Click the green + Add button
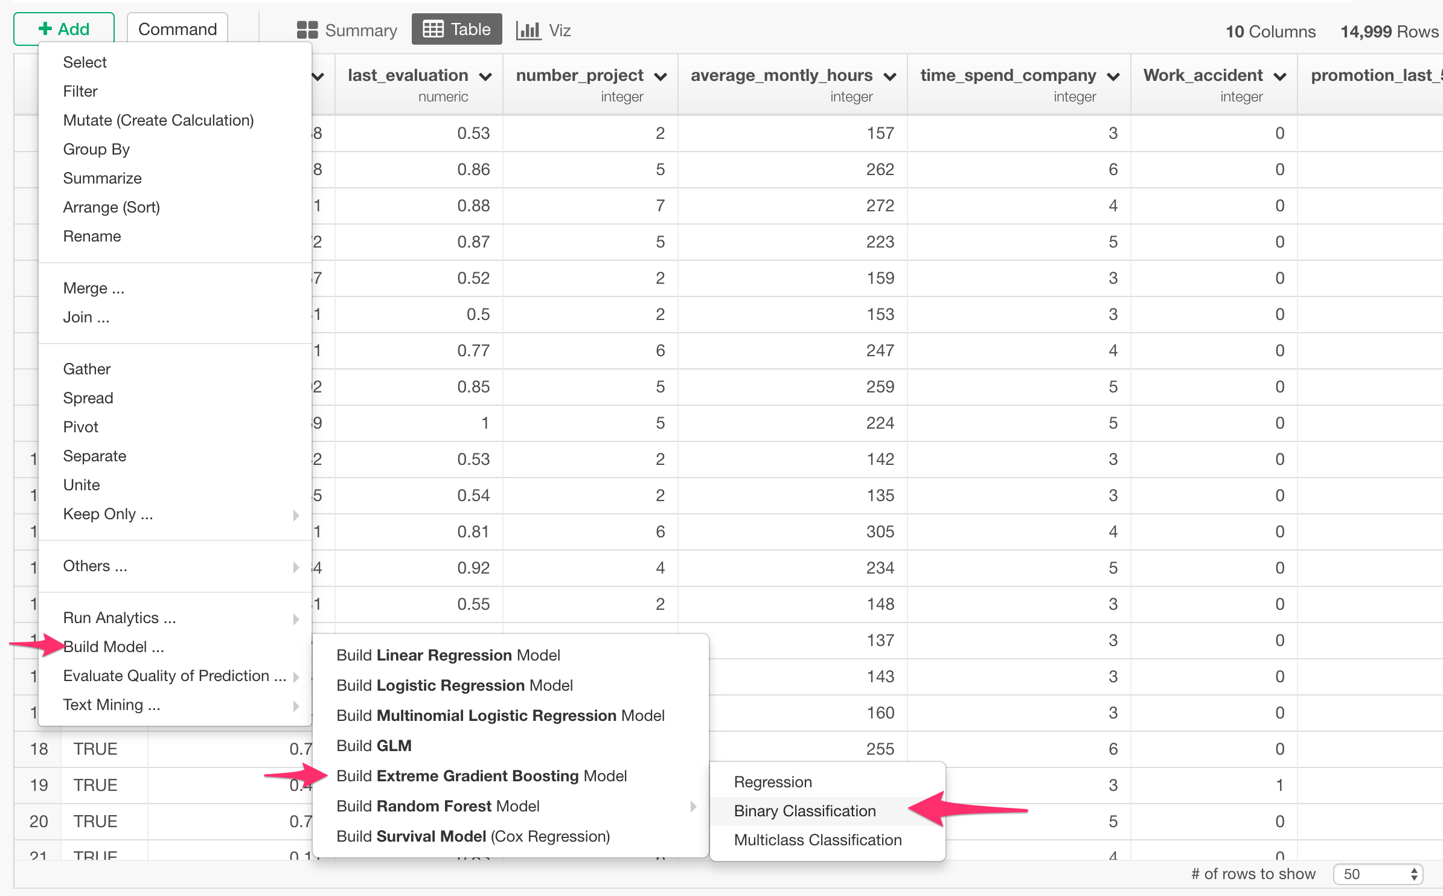 [63, 28]
